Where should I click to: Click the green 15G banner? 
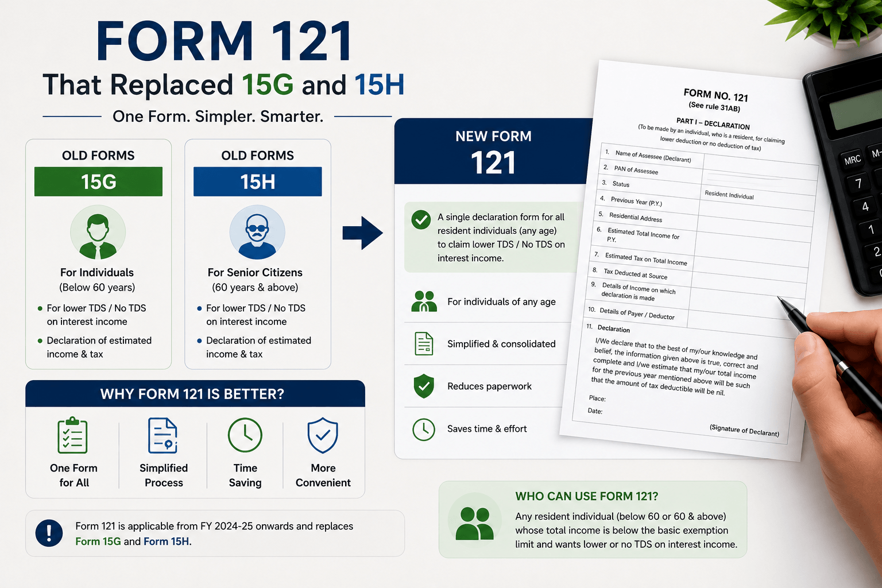[98, 181]
